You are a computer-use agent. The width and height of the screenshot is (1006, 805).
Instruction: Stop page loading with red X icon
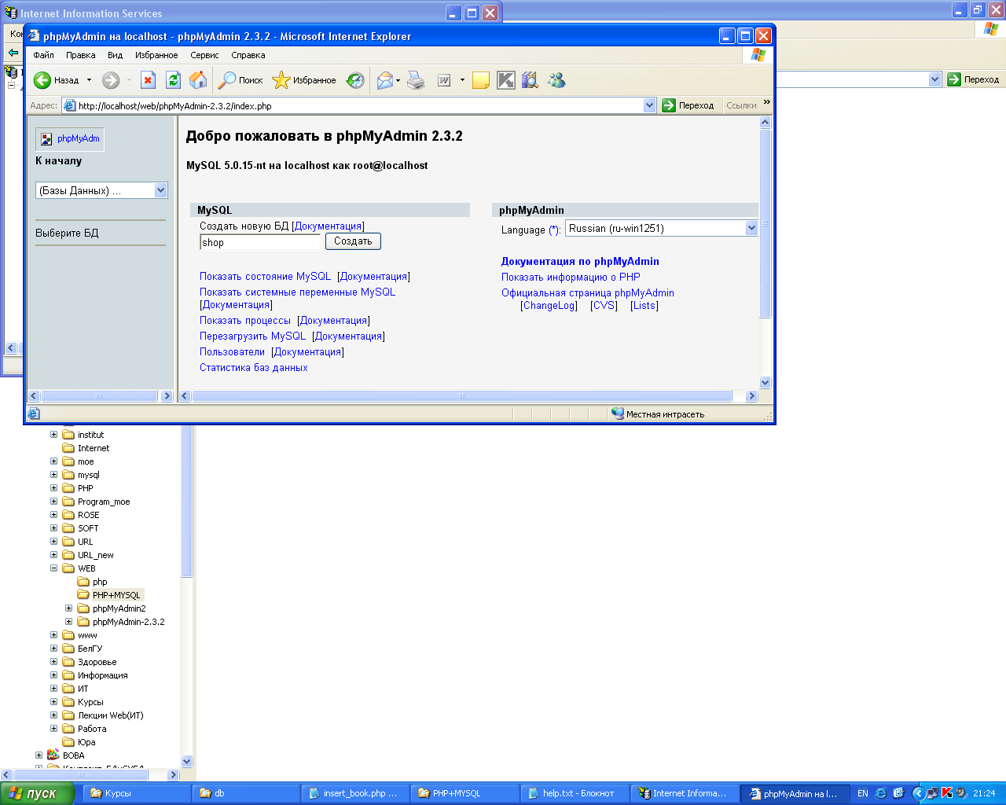(148, 80)
